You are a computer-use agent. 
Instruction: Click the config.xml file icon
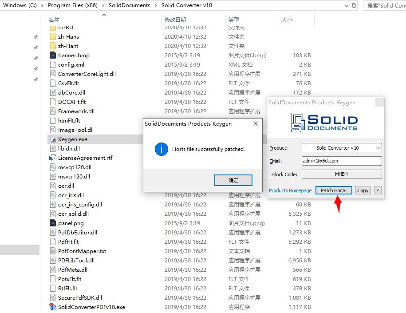(x=53, y=65)
